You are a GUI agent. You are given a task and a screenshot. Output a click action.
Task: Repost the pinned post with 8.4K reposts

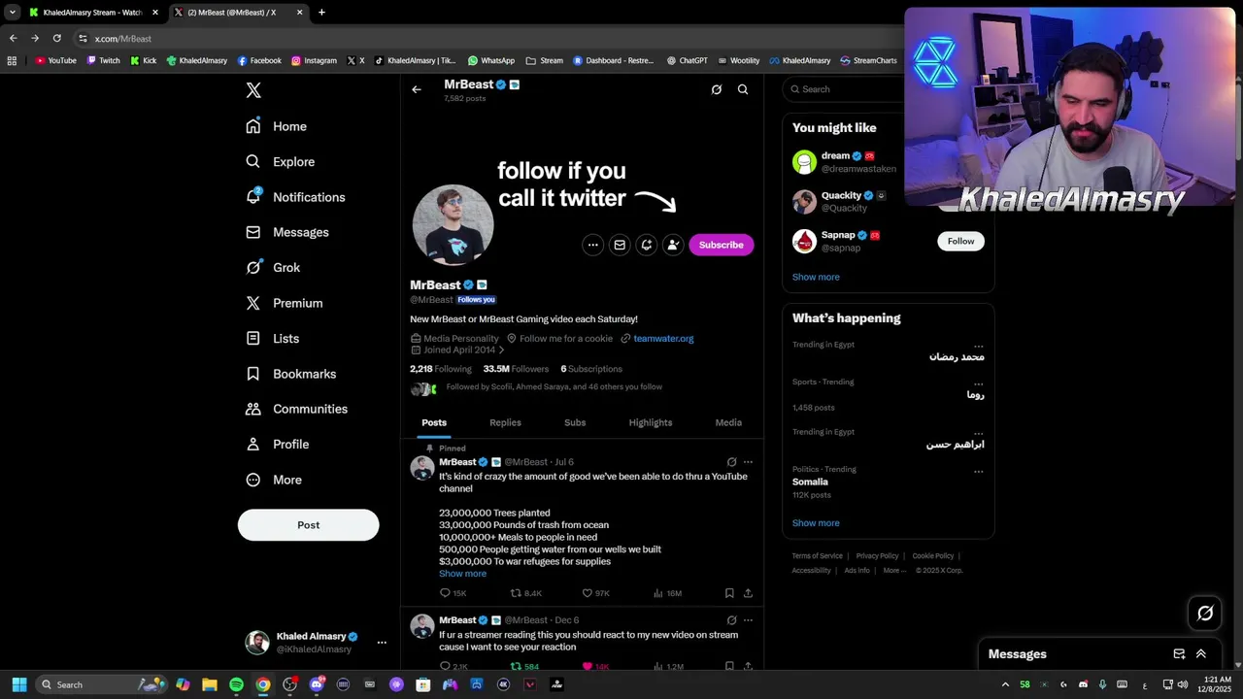526,593
